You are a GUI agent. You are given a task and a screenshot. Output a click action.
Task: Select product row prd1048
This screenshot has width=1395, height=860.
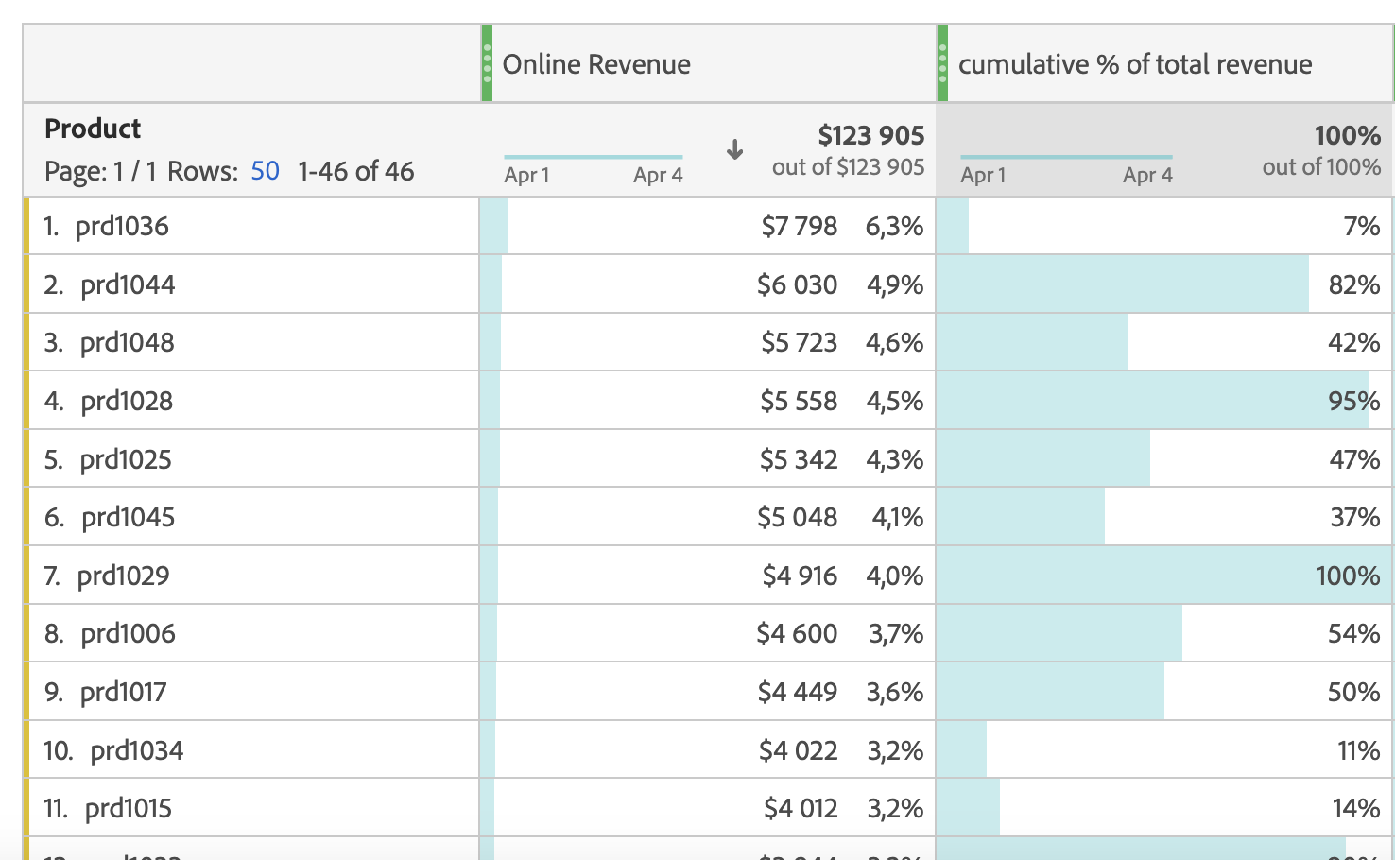251,342
